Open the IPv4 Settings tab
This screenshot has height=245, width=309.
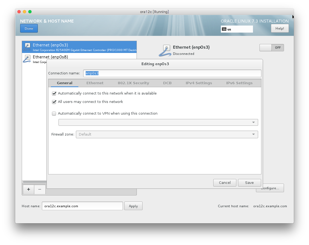[x=199, y=83]
